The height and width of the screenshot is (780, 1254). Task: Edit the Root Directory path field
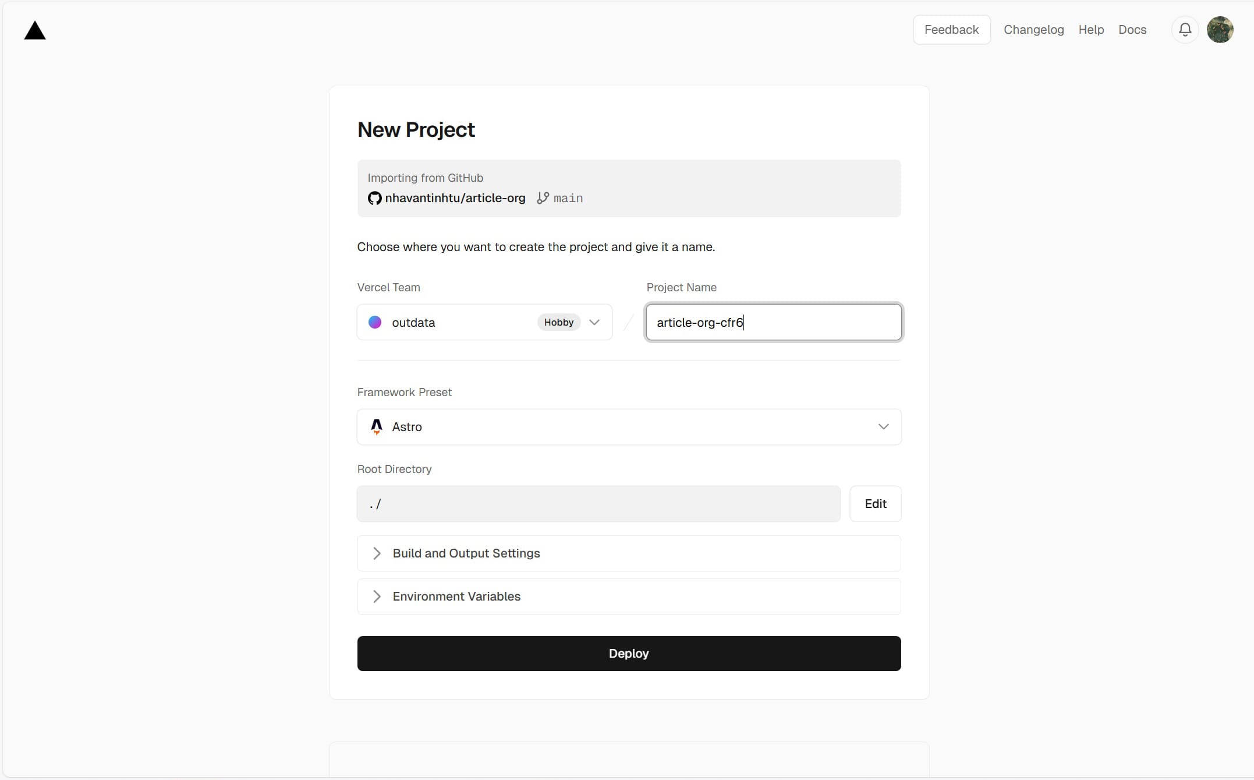(x=875, y=503)
